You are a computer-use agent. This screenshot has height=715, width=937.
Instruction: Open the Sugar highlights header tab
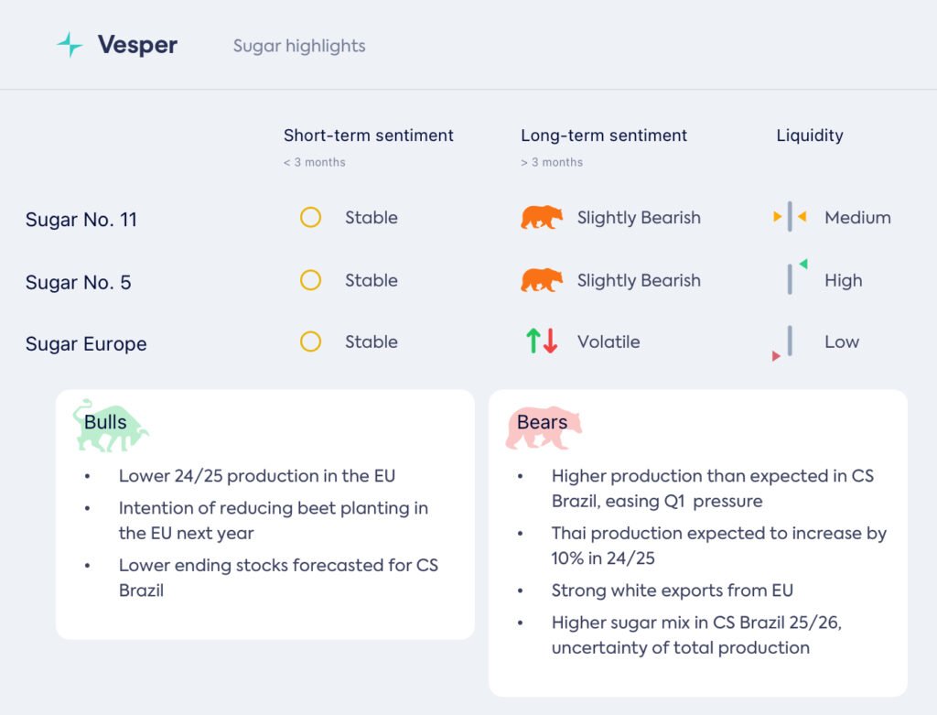click(x=299, y=46)
